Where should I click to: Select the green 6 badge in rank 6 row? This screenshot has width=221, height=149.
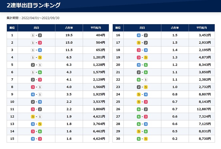click(x=40, y=72)
